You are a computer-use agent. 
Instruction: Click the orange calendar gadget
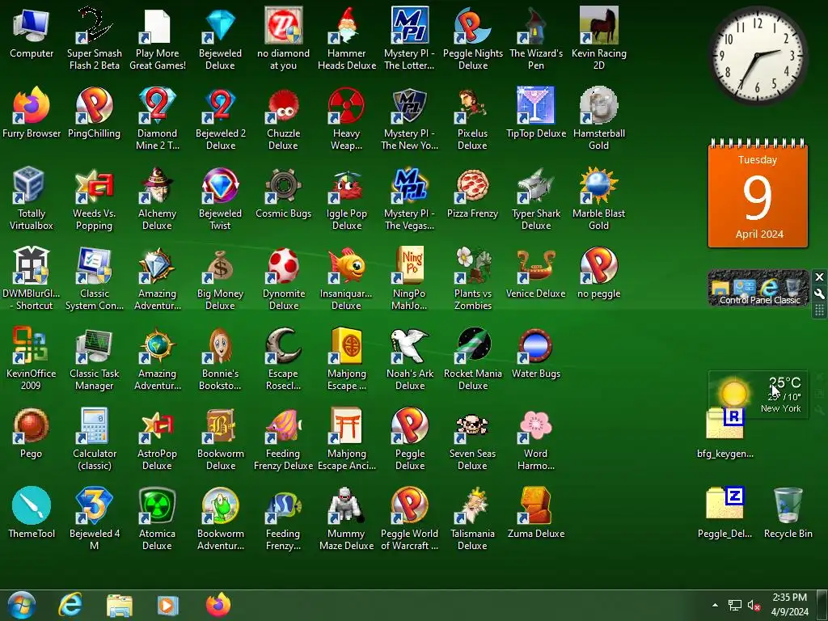(x=758, y=192)
